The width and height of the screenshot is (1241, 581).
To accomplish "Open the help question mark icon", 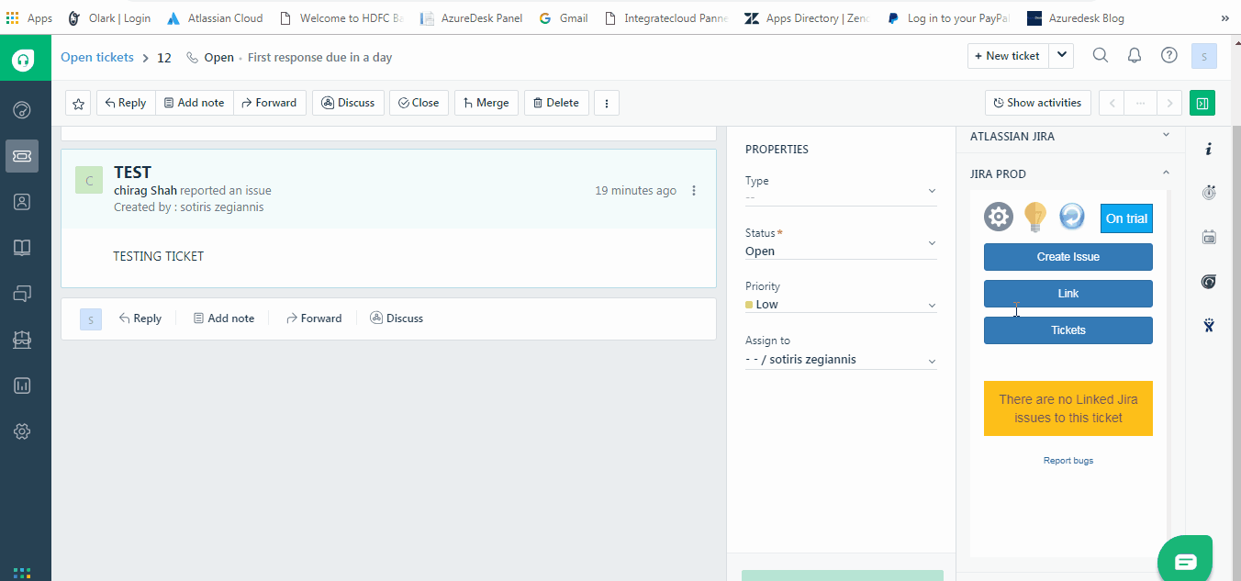I will coord(1169,55).
